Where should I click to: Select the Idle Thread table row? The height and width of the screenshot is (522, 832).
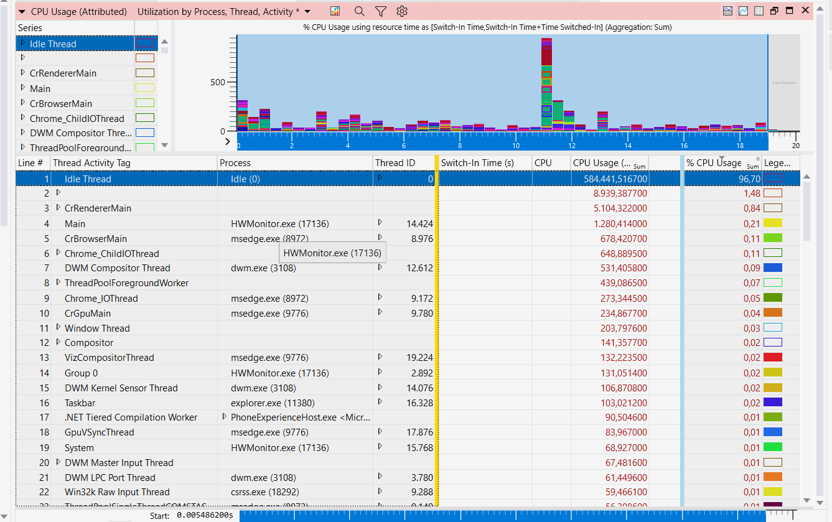click(x=408, y=179)
